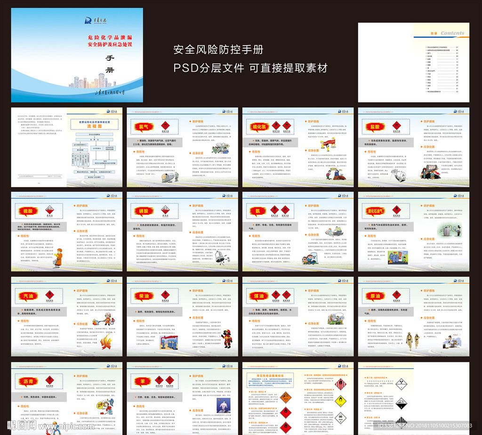Click the ID:5381283 identifier text
Image resolution: width=482 pixels, height=435 pixels.
[x=391, y=426]
